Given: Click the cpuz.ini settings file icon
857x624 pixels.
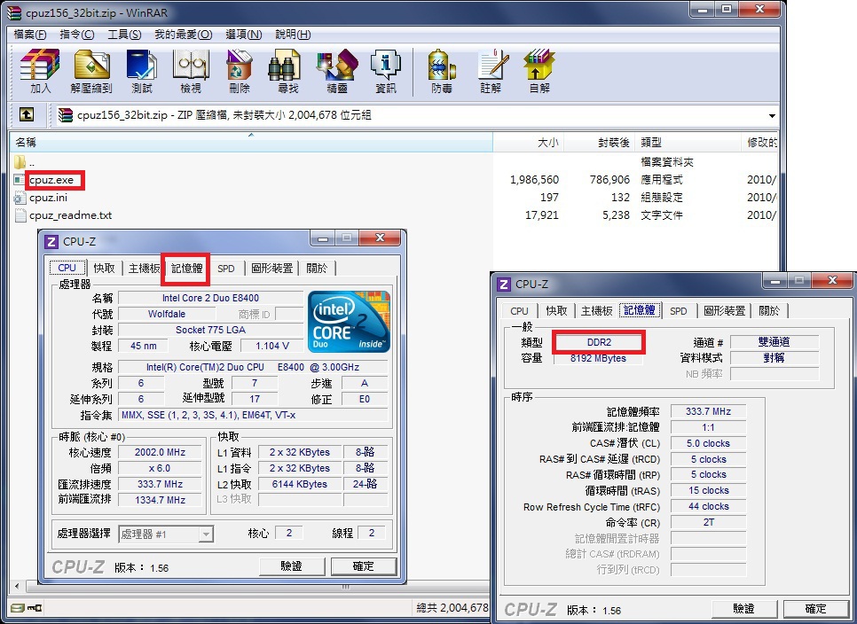Looking at the screenshot, I should [x=20, y=198].
